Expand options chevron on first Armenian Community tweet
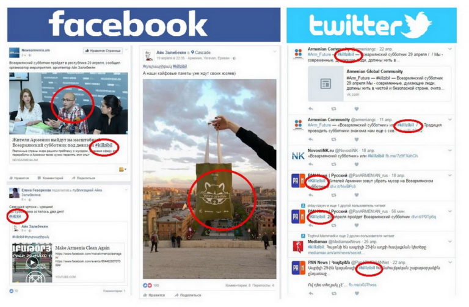Viewport: 469px width, 307px height. pyautogui.click(x=450, y=49)
